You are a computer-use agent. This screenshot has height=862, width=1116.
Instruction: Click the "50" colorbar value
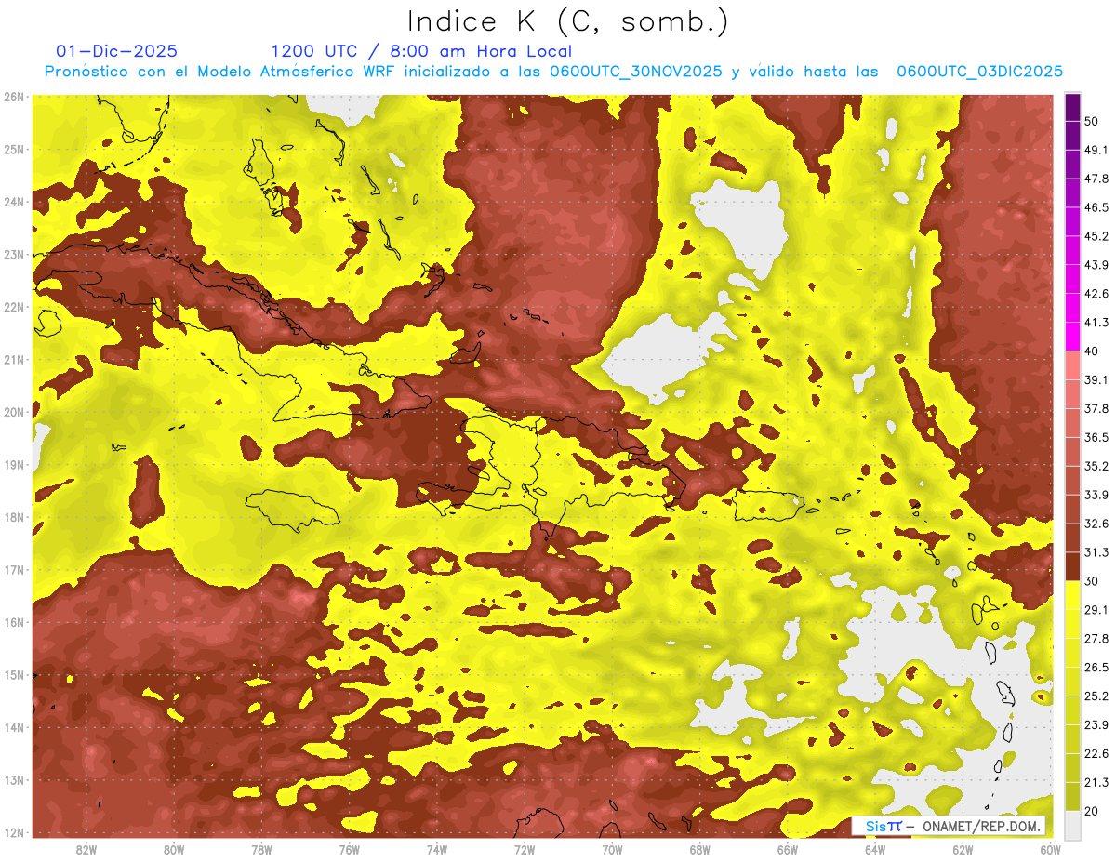click(x=1092, y=121)
